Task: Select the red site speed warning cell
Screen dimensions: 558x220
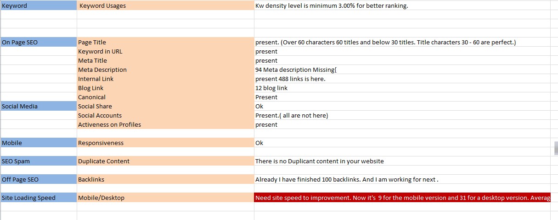Action: click(x=402, y=198)
